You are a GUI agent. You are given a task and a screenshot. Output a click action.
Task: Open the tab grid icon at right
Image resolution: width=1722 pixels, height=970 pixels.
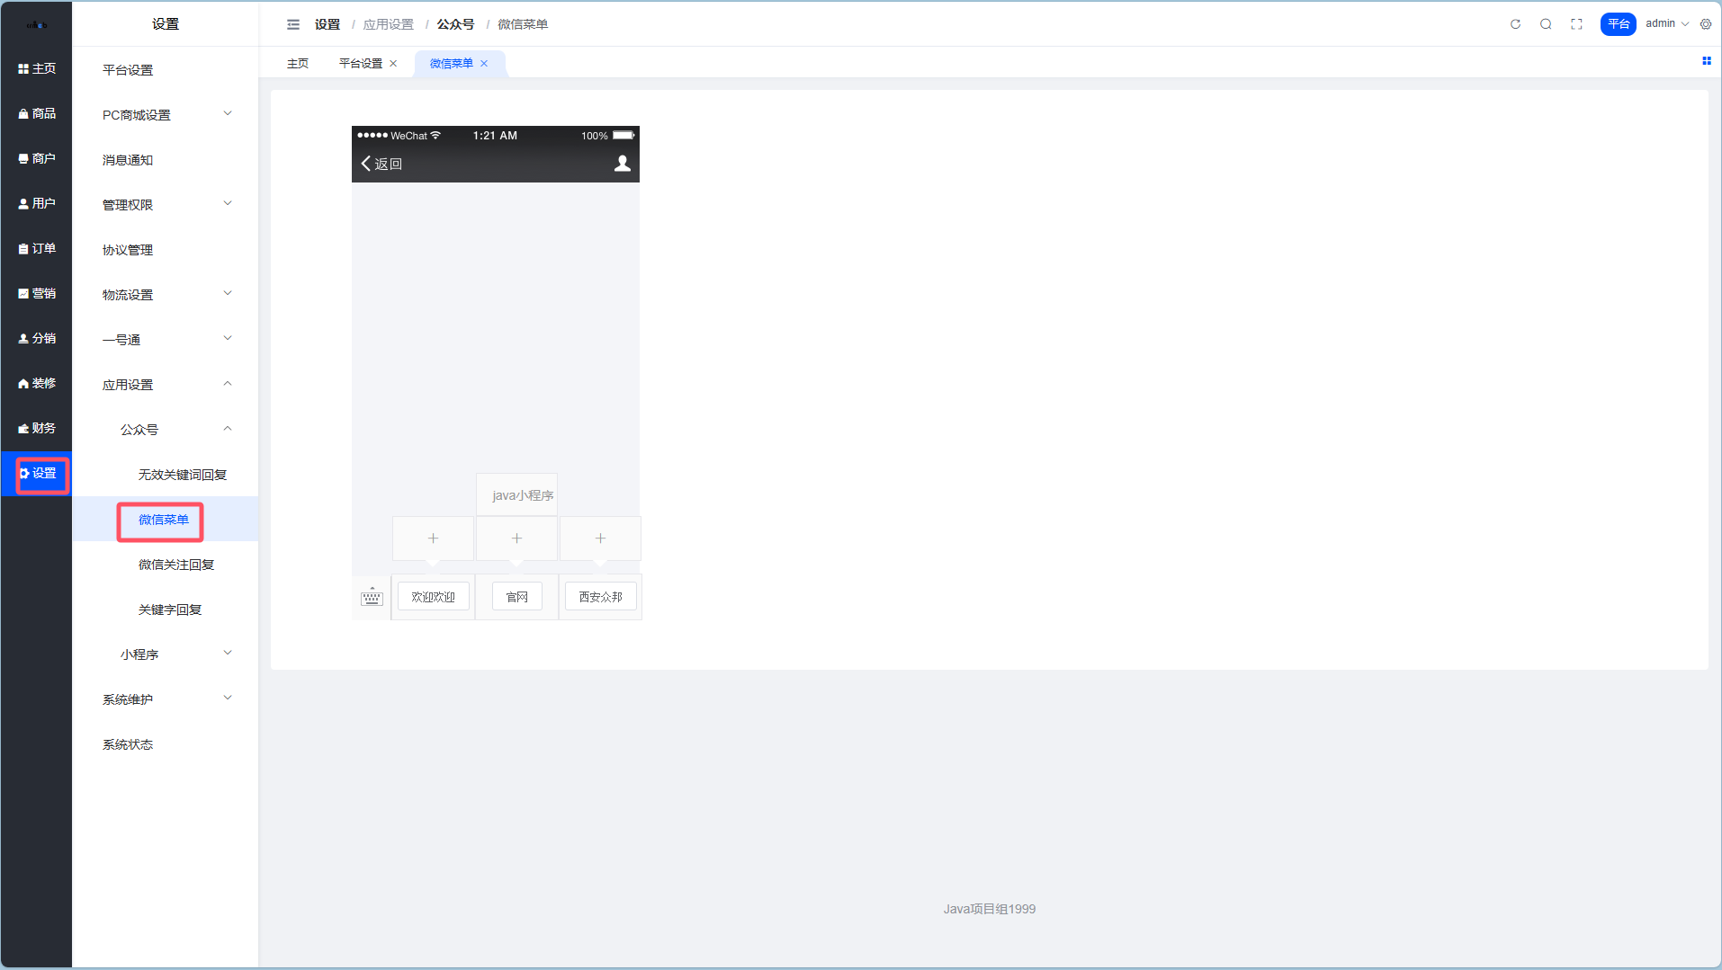[x=1706, y=61]
